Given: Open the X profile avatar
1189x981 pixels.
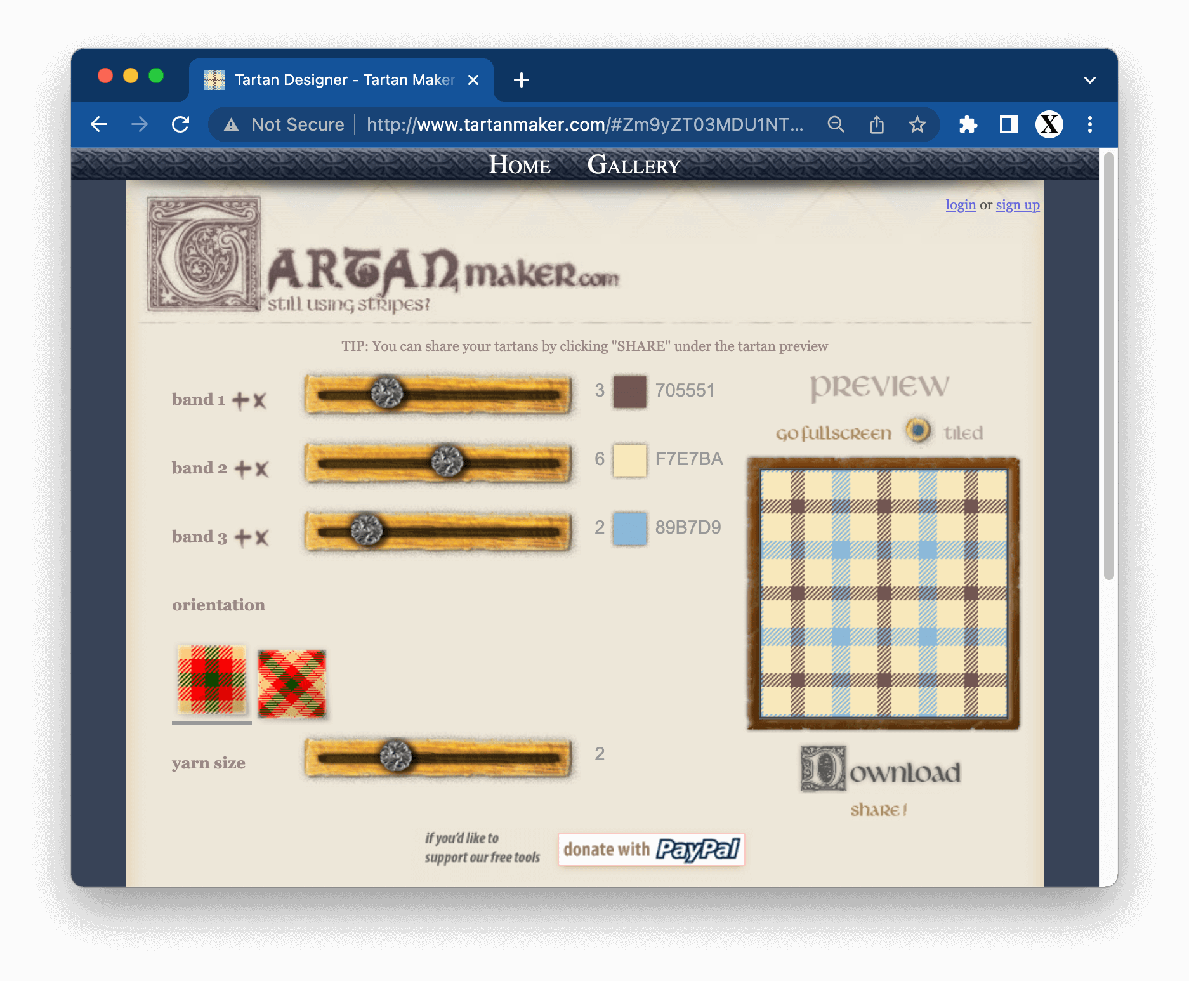Looking at the screenshot, I should click(1049, 124).
